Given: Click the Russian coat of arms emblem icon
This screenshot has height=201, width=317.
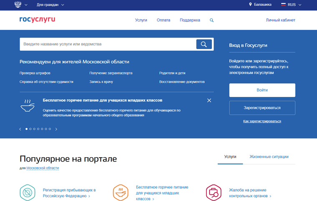Looking at the screenshot, I should click(x=18, y=5).
